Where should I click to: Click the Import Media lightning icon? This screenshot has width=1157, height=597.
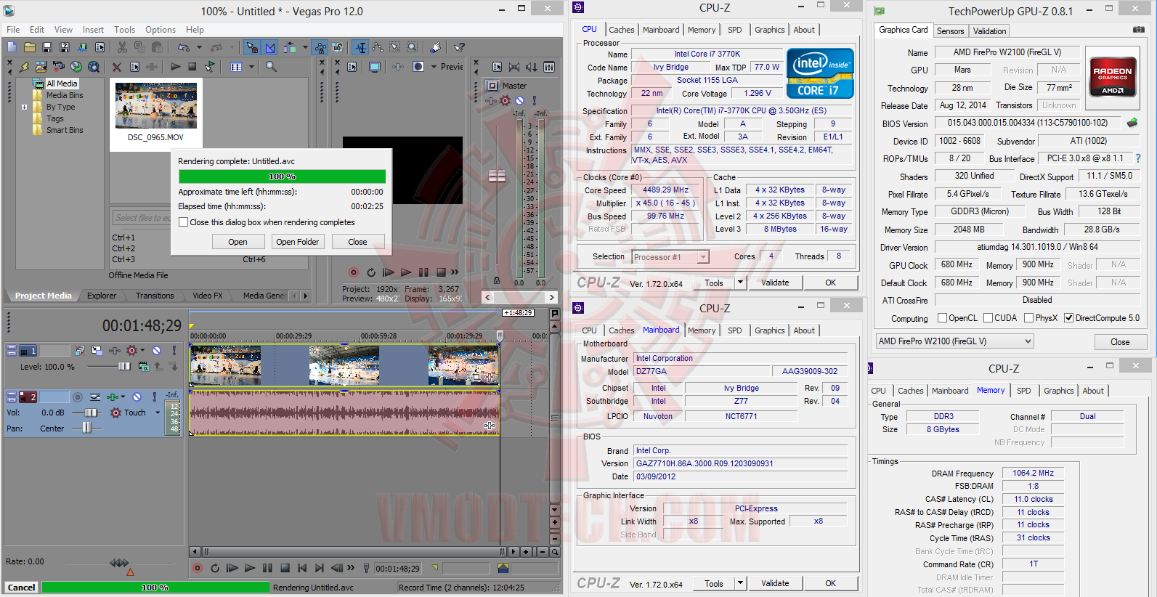(x=24, y=67)
